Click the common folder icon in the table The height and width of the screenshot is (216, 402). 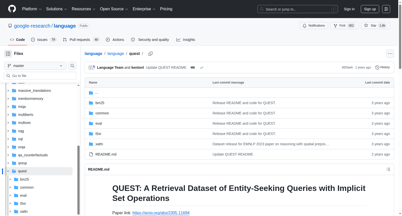click(91, 113)
